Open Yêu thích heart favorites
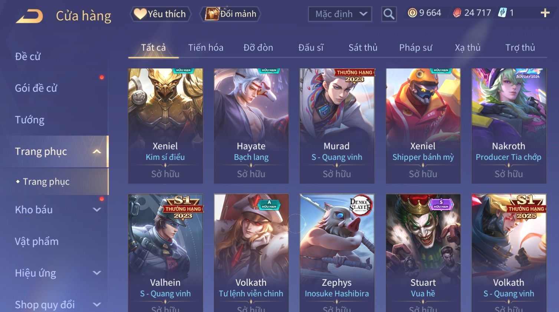The image size is (559, 312). pyautogui.click(x=160, y=14)
